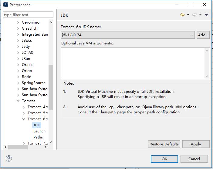Click the forward navigation arrow icon
The width and height of the screenshot is (213, 169).
[194, 15]
